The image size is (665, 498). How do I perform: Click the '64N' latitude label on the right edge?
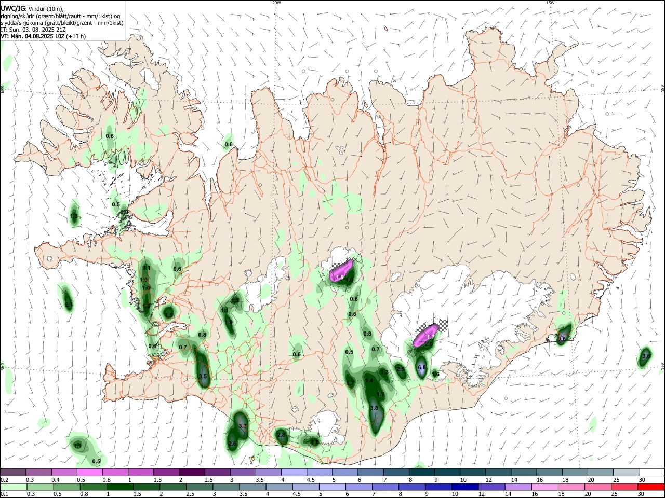pyautogui.click(x=662, y=367)
